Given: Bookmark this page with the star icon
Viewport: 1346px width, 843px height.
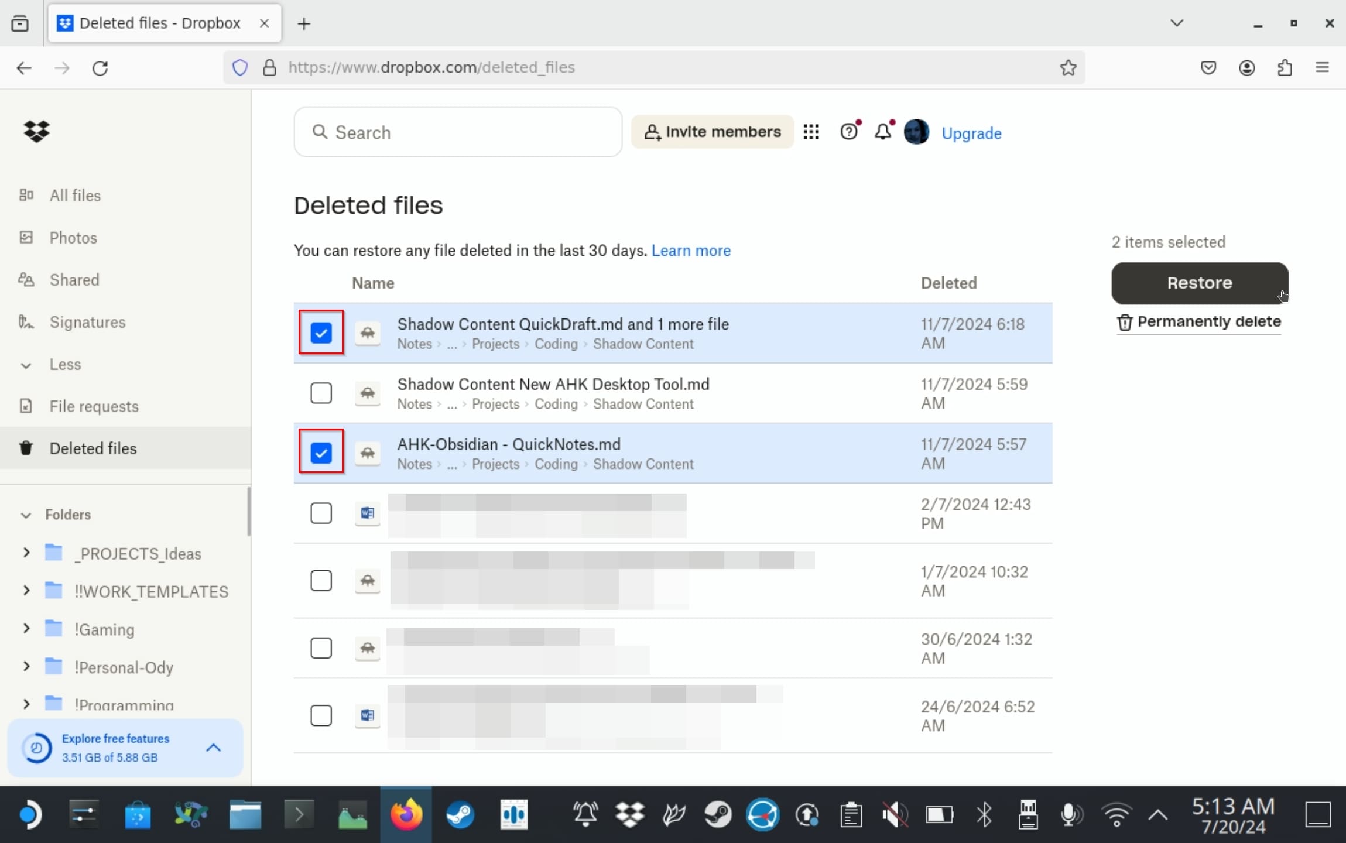Looking at the screenshot, I should (x=1068, y=67).
